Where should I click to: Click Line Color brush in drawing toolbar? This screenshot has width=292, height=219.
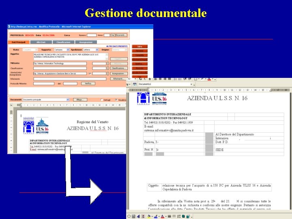(x=156, y=216)
